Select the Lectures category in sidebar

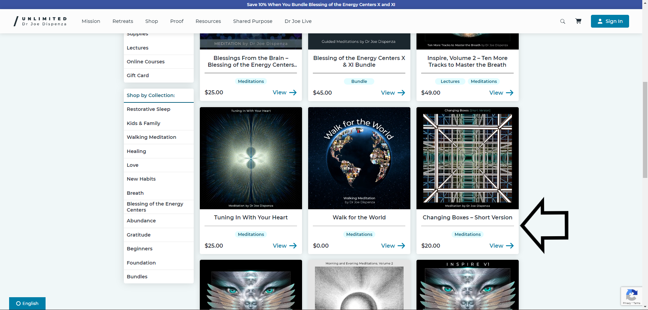[x=159, y=48]
